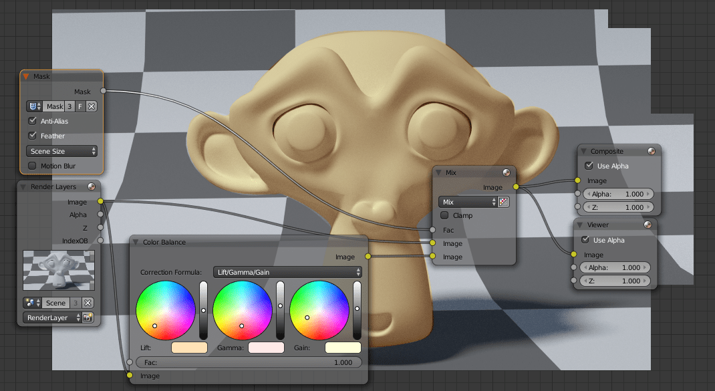Unlink the mask using the X icon
This screenshot has width=715, height=391.
92,106
